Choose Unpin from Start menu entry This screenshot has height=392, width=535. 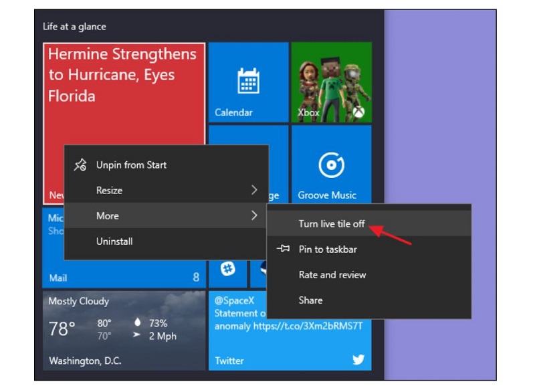pos(131,165)
